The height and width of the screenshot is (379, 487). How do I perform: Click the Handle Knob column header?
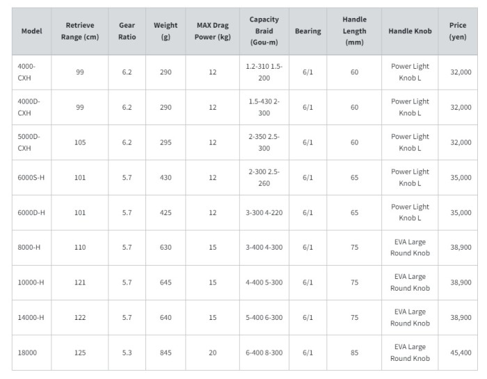(x=410, y=31)
